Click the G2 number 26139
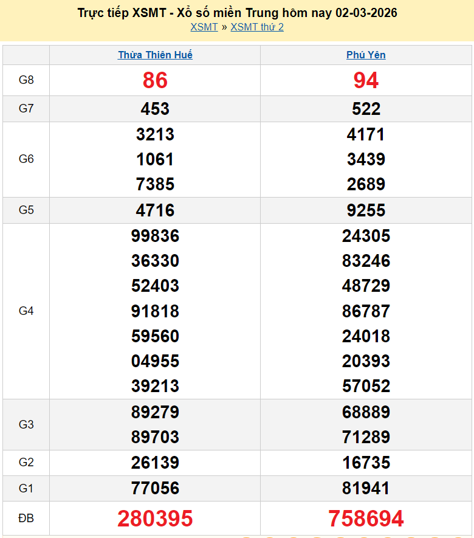 155,463
